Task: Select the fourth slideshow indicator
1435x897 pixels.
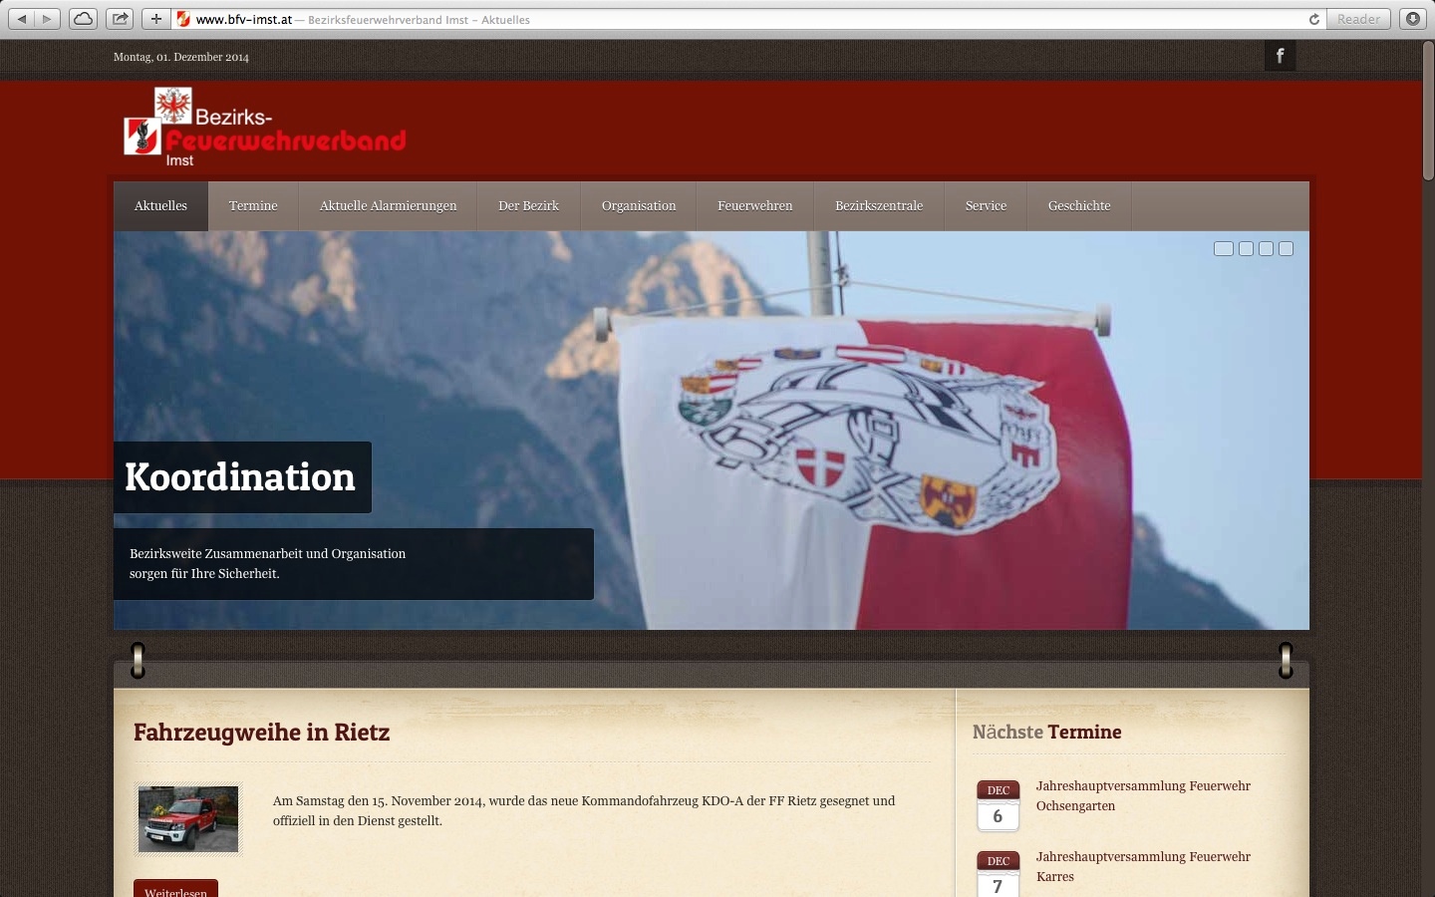Action: tap(1287, 249)
